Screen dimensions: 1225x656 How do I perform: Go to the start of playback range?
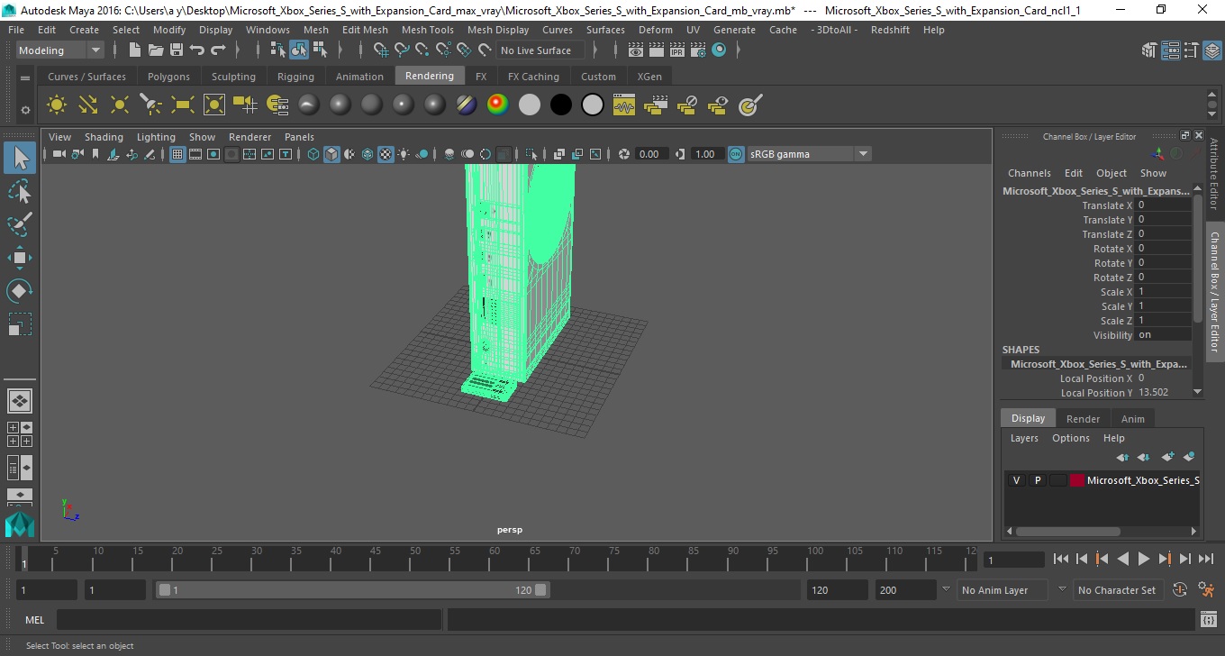1061,560
